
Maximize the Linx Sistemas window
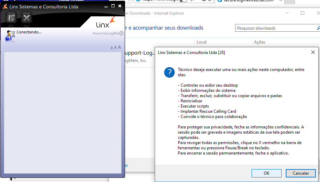(x=113, y=6)
